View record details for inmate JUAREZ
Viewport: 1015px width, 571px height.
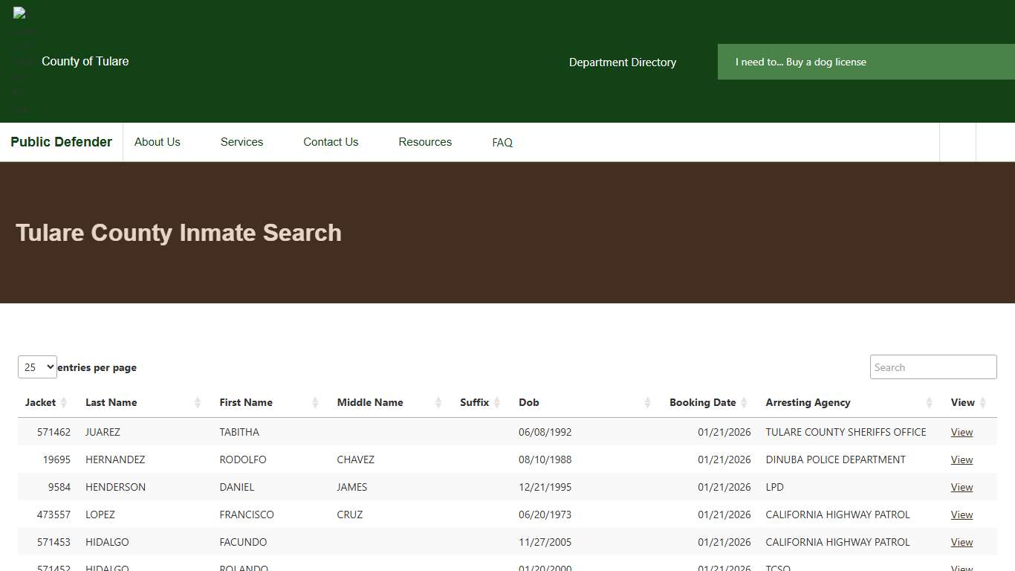tap(961, 432)
